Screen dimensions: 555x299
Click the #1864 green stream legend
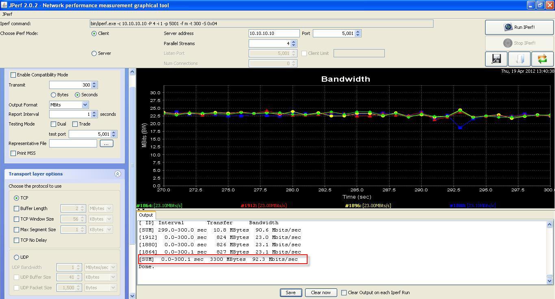coord(159,206)
